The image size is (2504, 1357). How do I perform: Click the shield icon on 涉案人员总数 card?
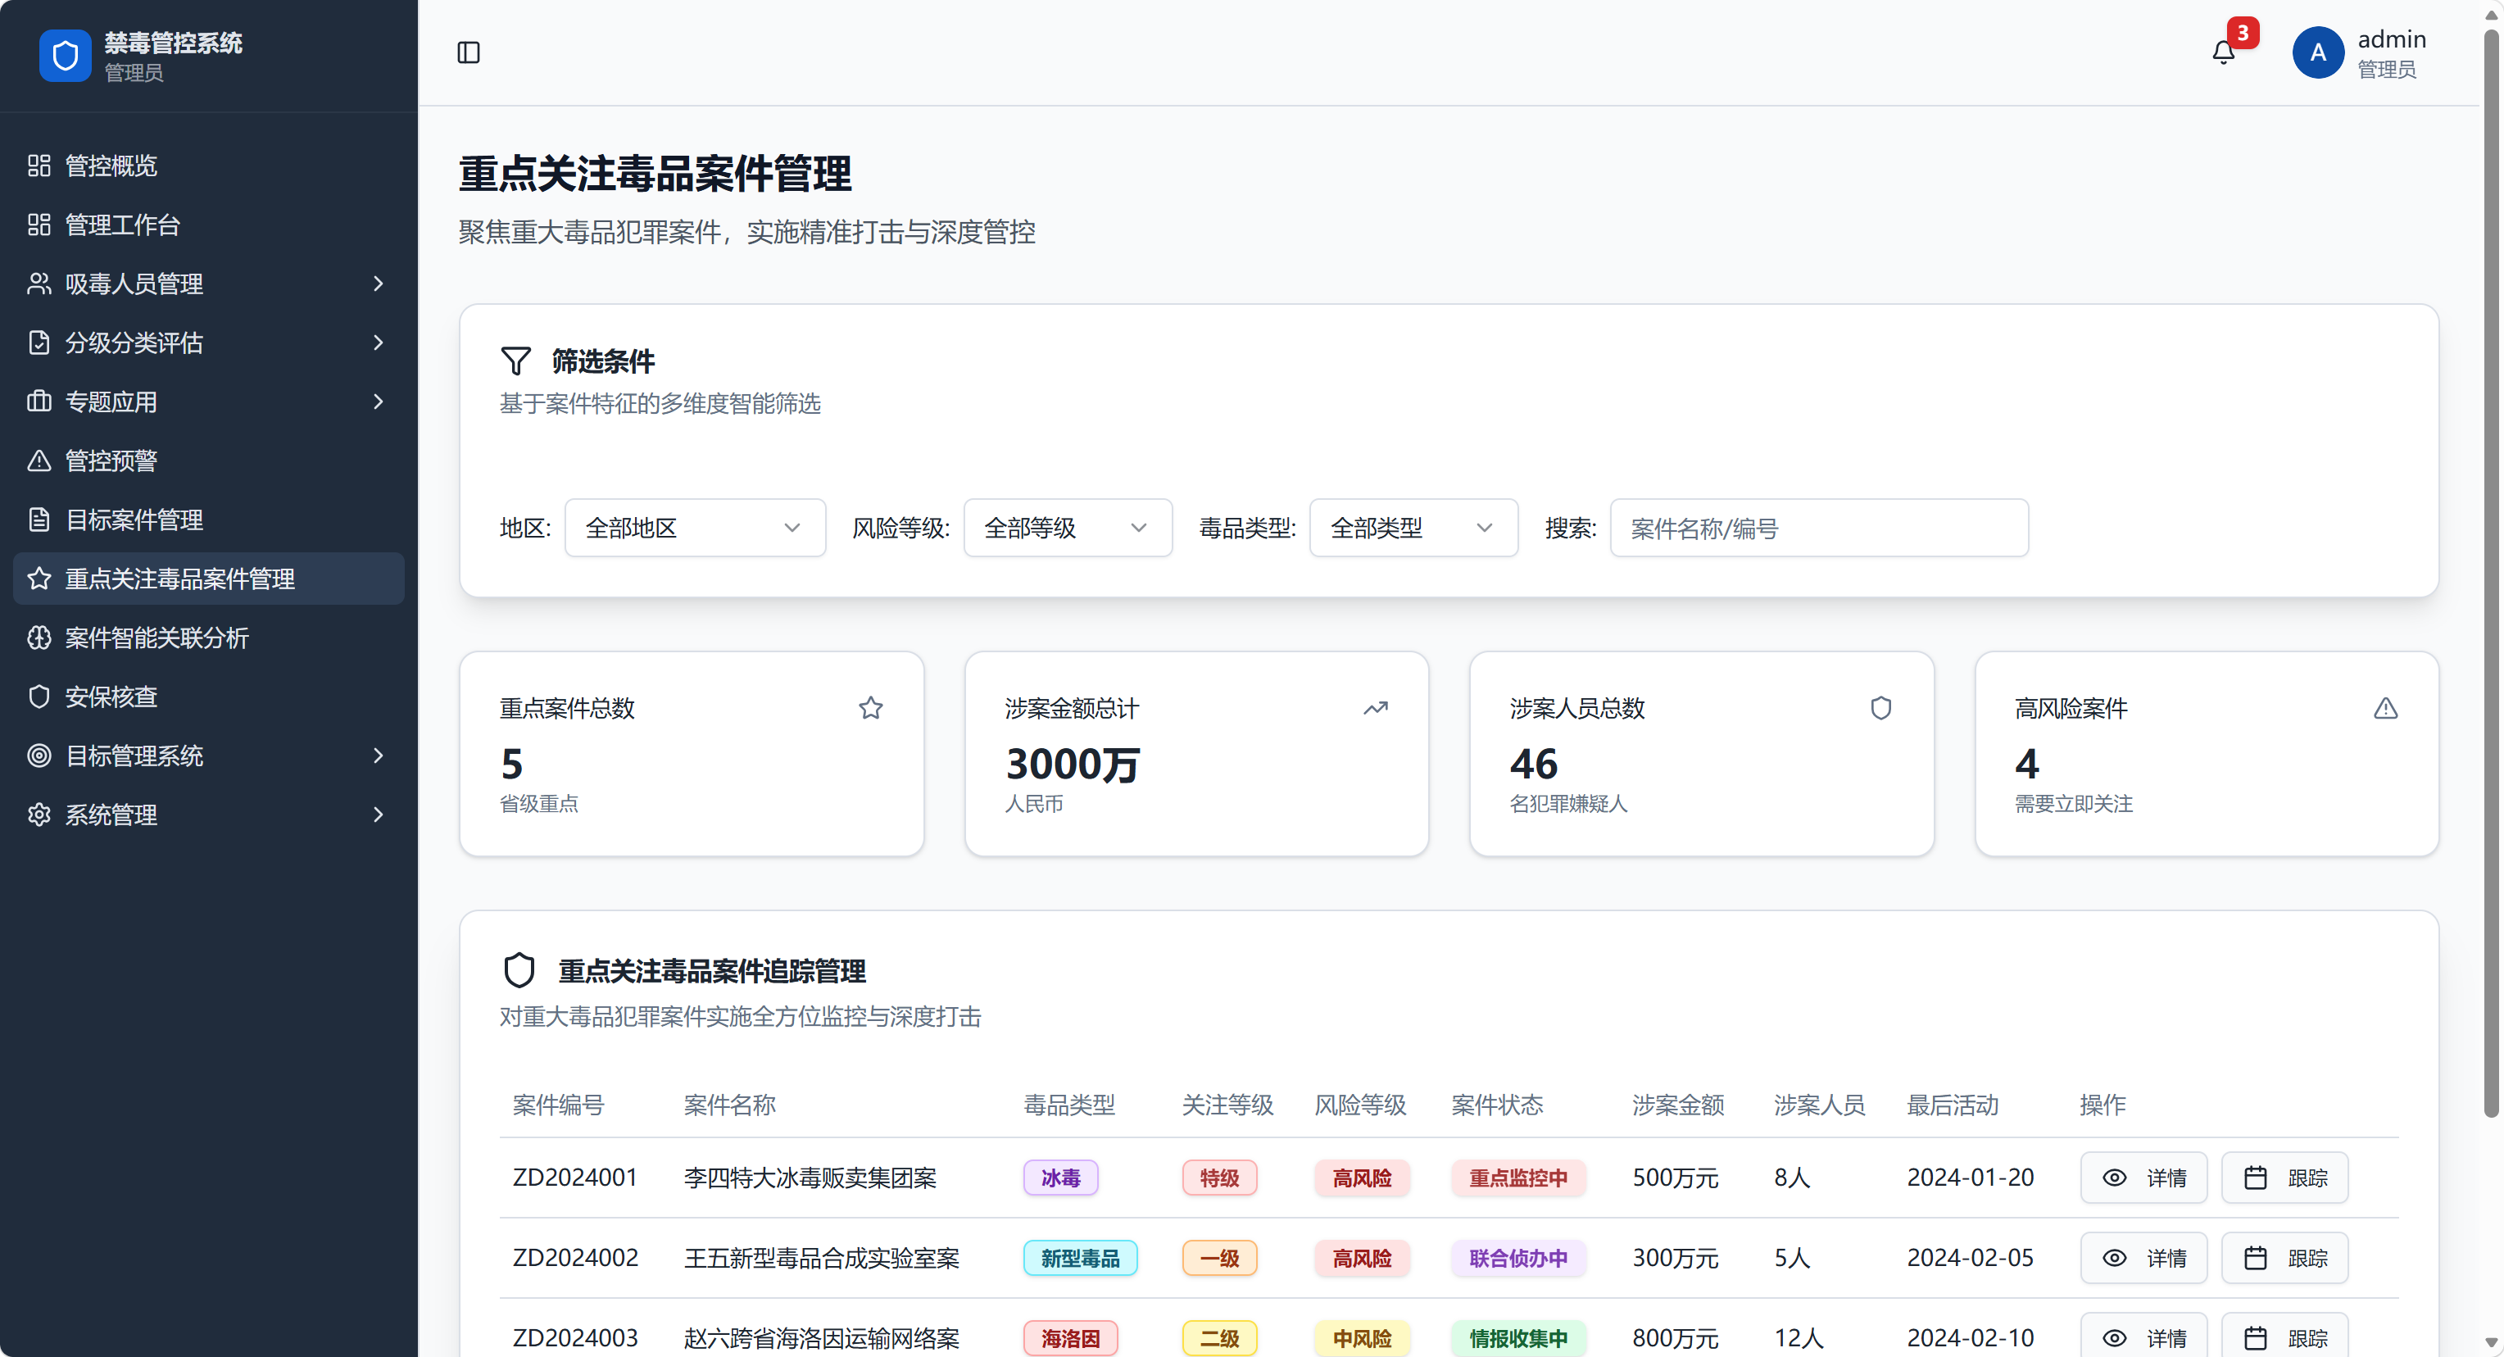pos(1881,708)
